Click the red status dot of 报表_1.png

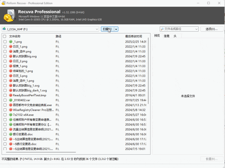point(11,66)
